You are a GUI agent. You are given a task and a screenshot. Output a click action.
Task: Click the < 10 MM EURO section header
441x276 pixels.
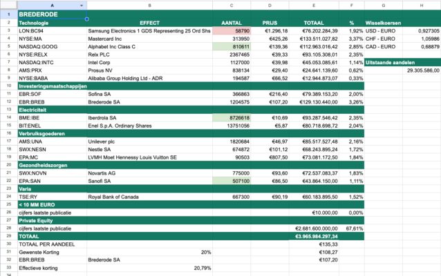52,205
